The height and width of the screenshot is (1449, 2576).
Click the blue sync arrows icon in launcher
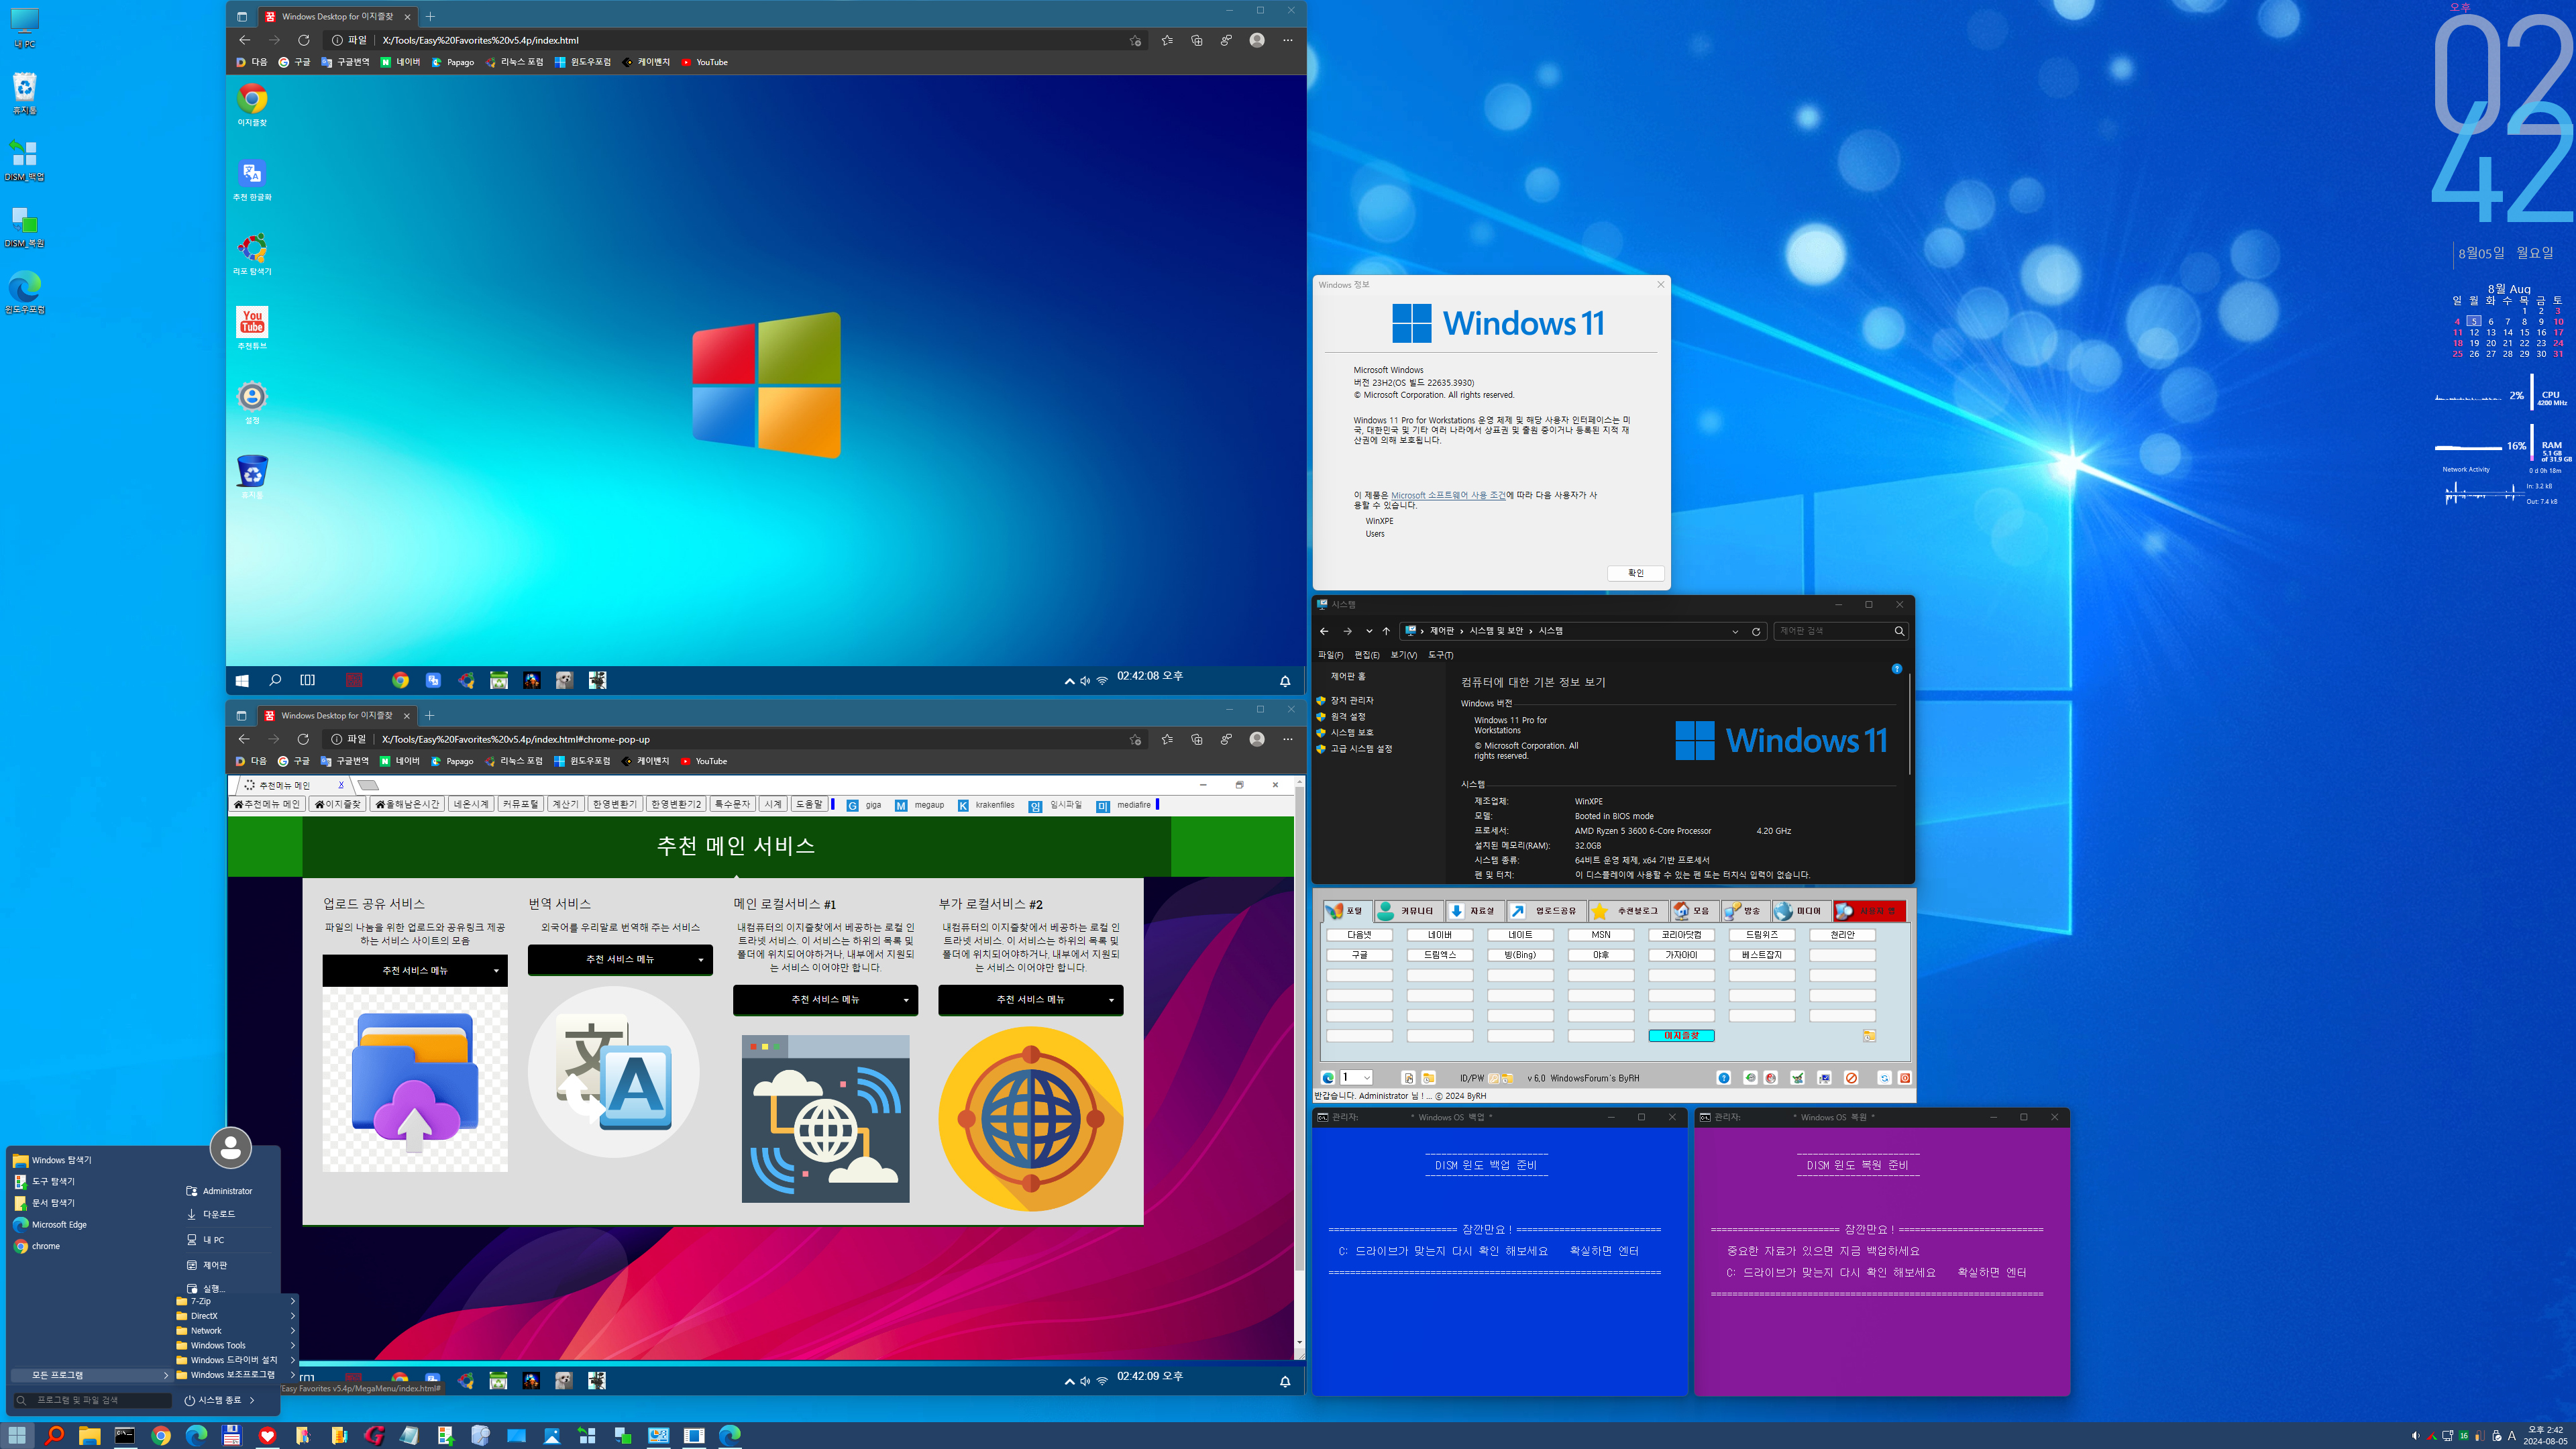point(1884,1078)
